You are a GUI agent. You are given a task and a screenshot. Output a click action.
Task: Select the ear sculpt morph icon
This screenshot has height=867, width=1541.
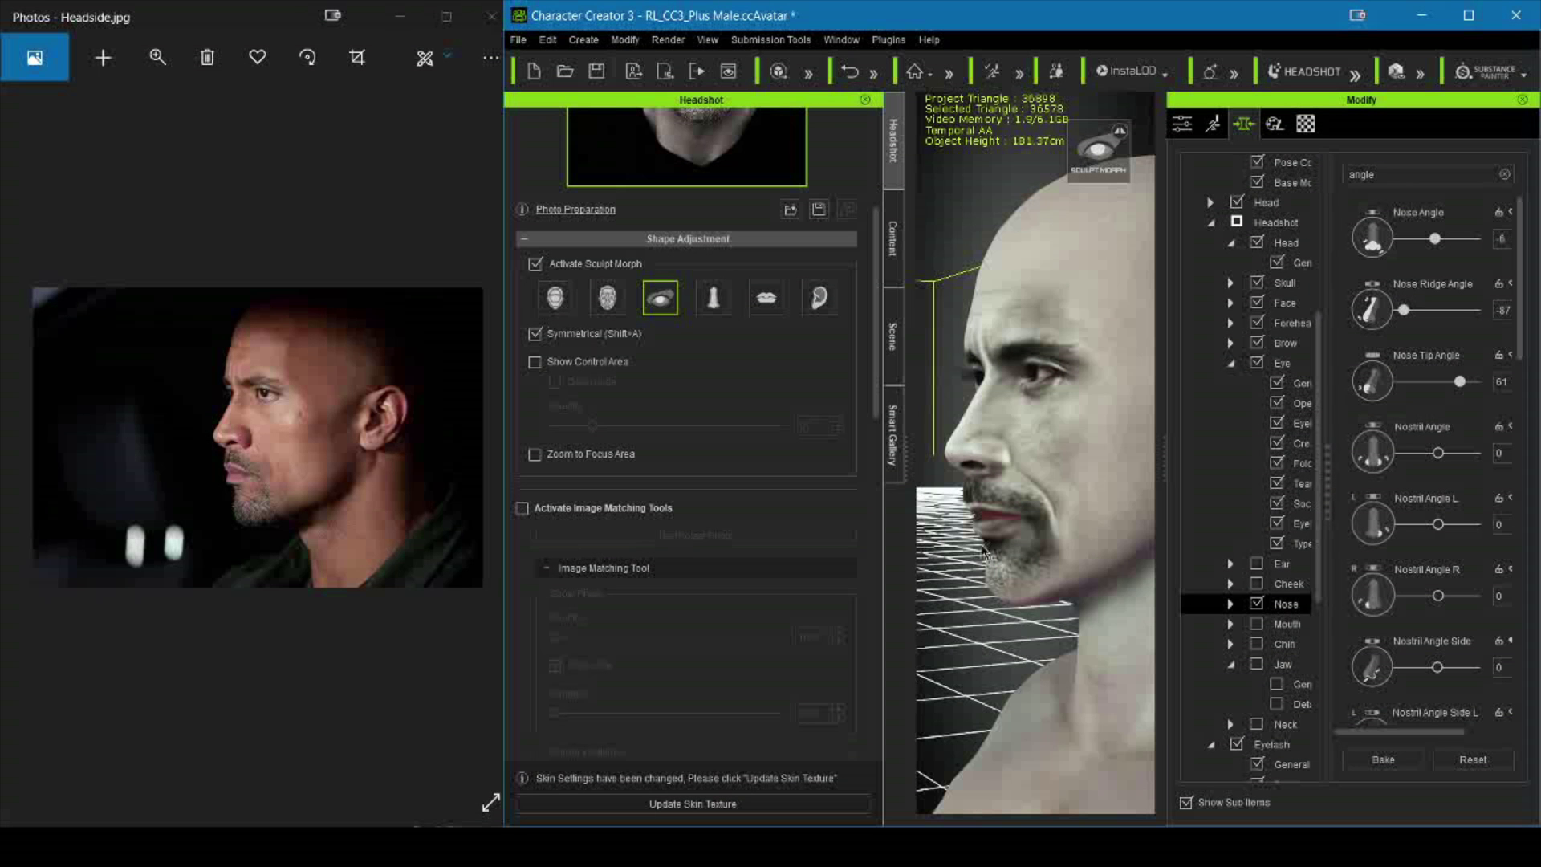(819, 298)
